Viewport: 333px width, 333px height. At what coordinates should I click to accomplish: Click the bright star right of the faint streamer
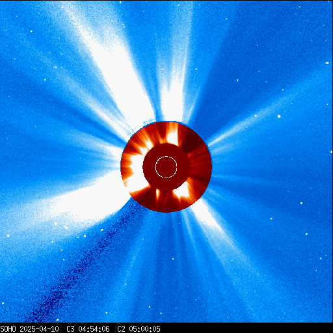tap(279, 116)
